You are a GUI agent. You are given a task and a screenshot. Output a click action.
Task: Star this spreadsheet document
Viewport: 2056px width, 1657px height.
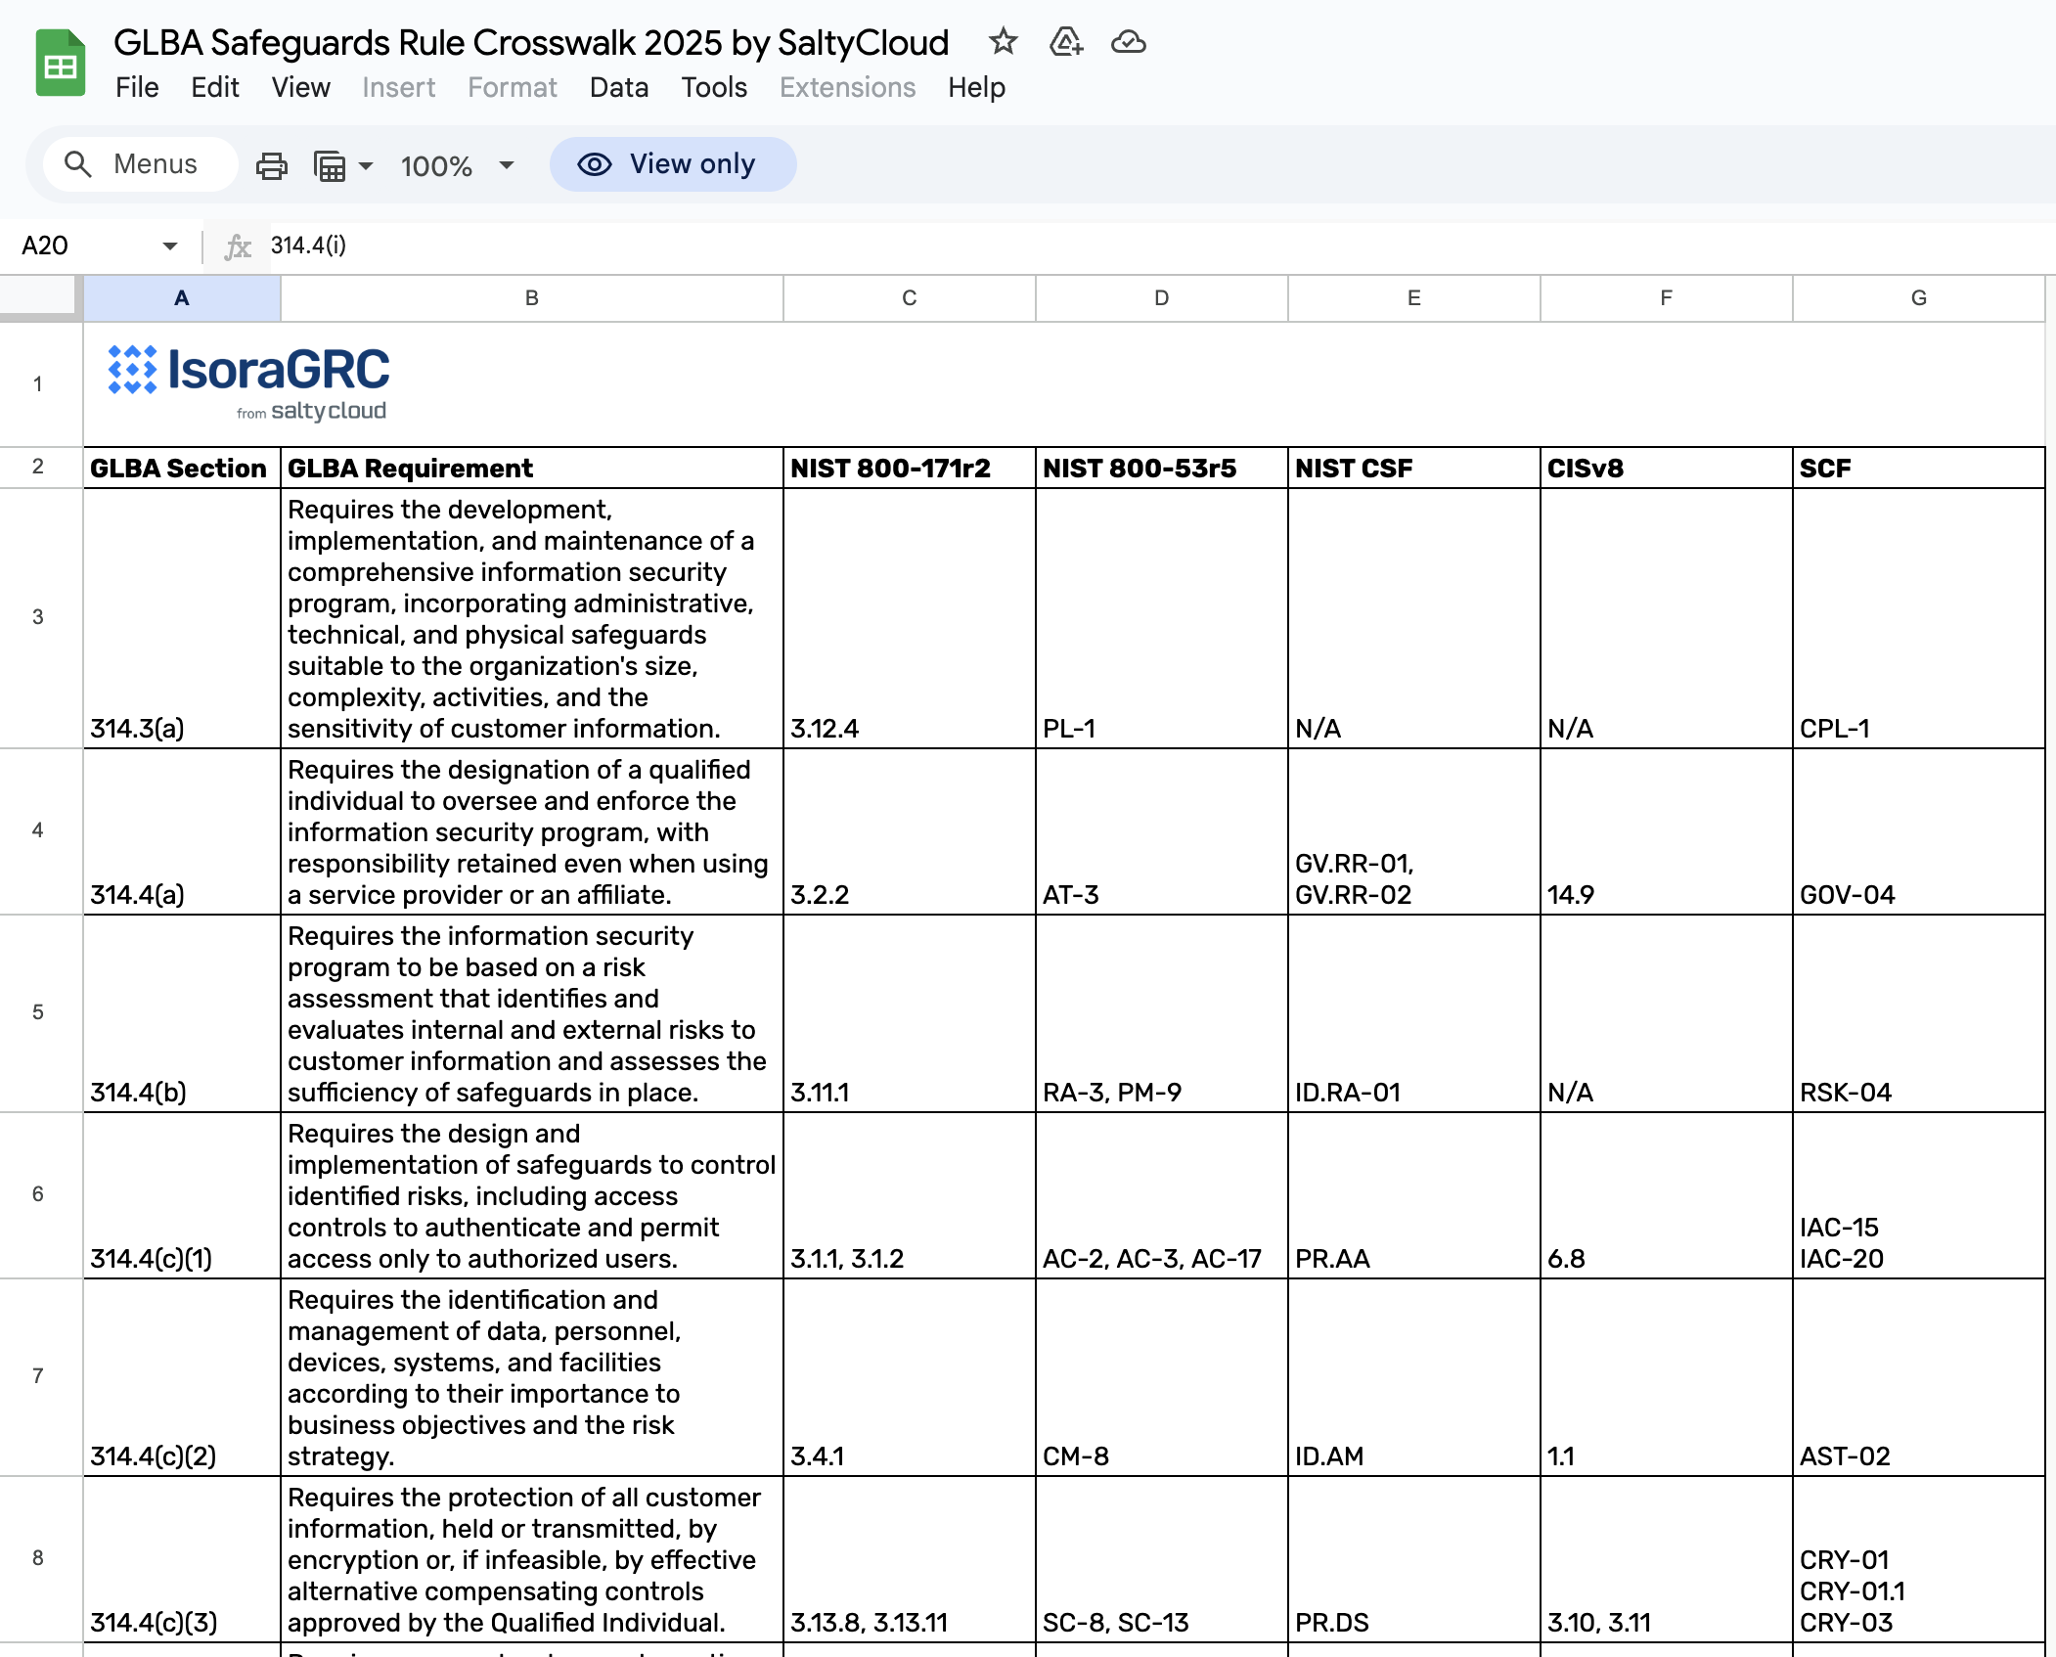(1003, 42)
